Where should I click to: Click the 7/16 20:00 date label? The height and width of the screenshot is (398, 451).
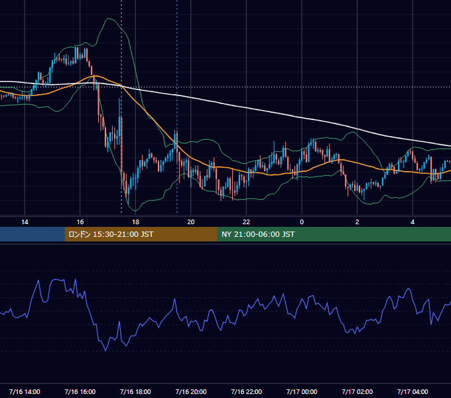pyautogui.click(x=191, y=391)
